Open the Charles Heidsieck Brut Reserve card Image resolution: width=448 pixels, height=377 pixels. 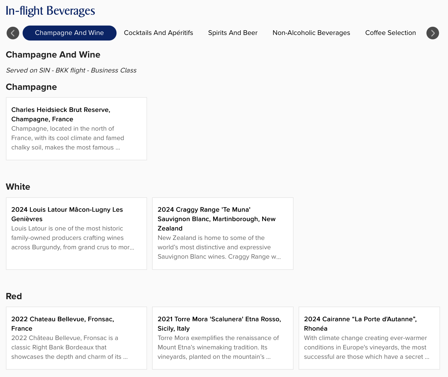click(76, 129)
